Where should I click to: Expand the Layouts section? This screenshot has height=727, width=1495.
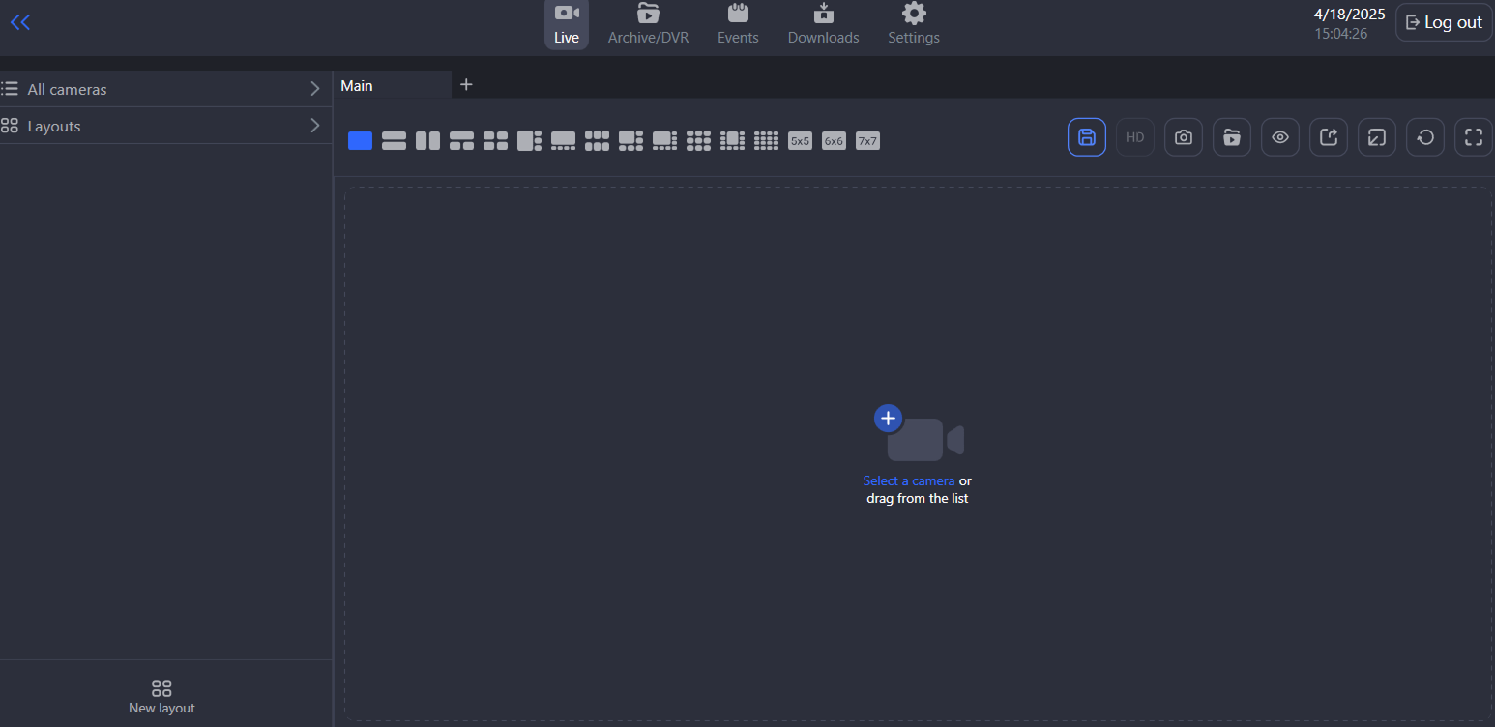[164, 126]
